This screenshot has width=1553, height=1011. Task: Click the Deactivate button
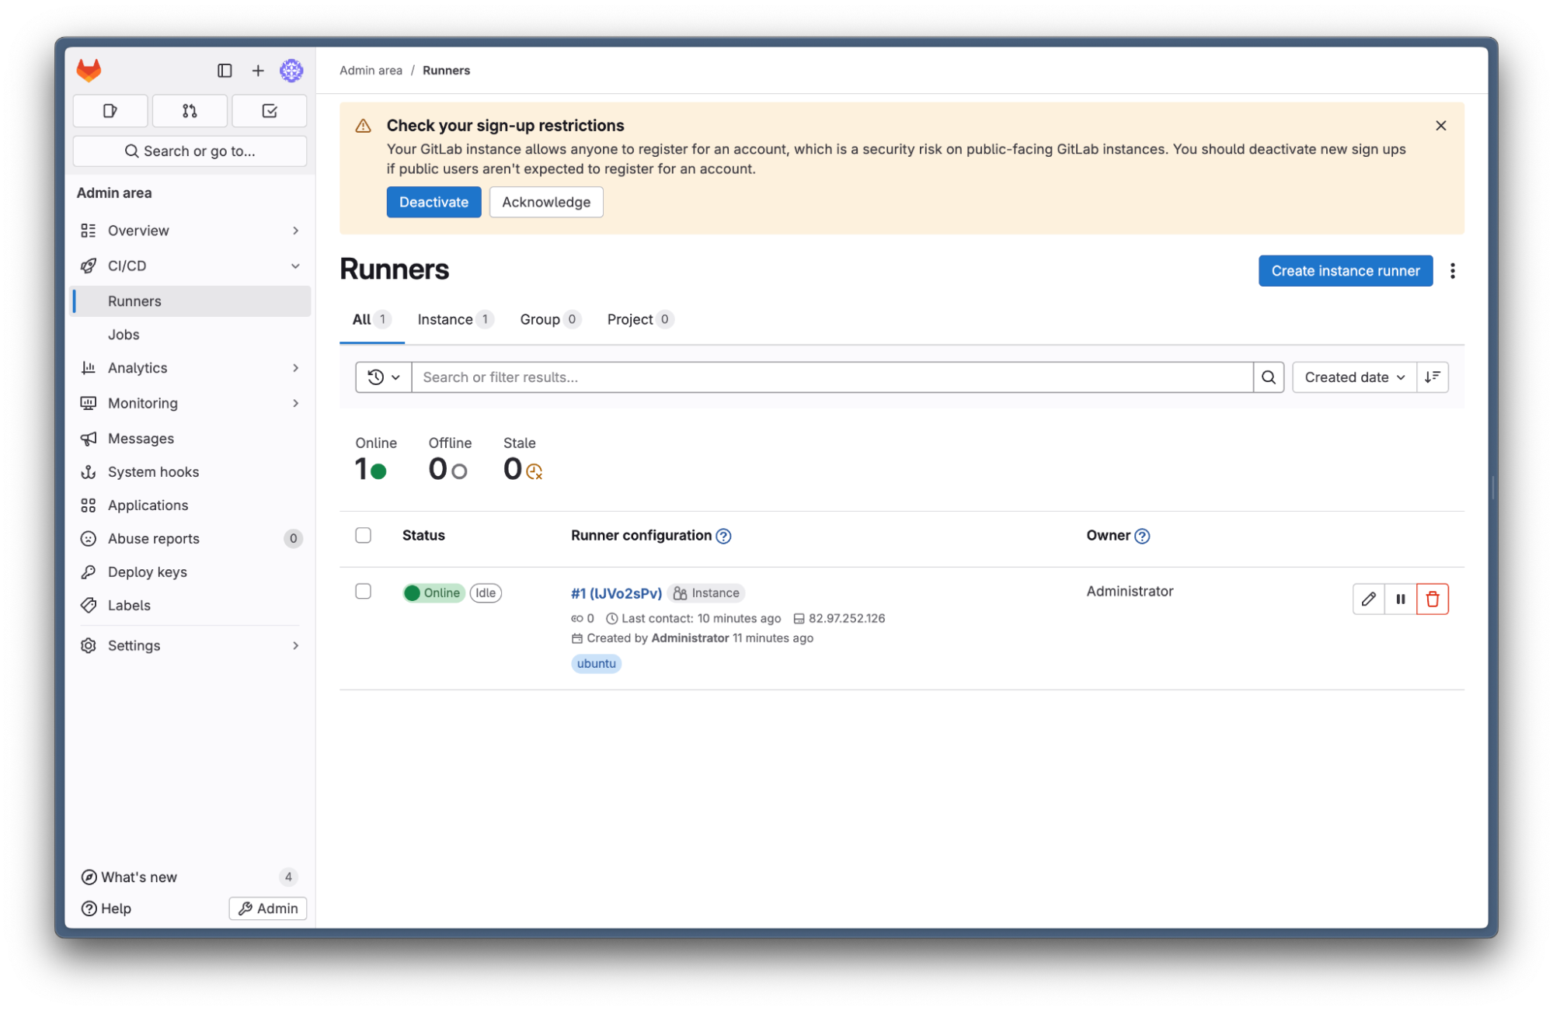click(434, 203)
